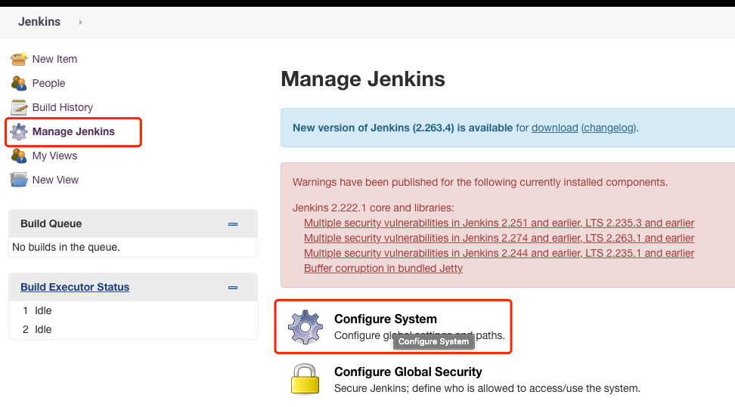Click the New Item box icon
The width and height of the screenshot is (735, 407).
point(19,59)
